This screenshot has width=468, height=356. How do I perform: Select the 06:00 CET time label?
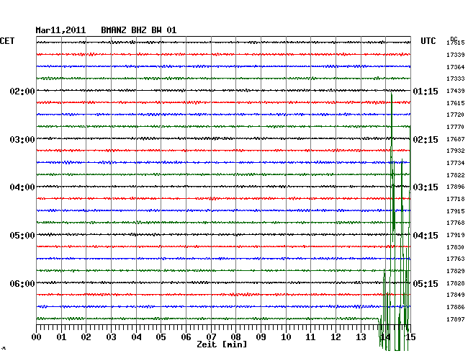22,283
